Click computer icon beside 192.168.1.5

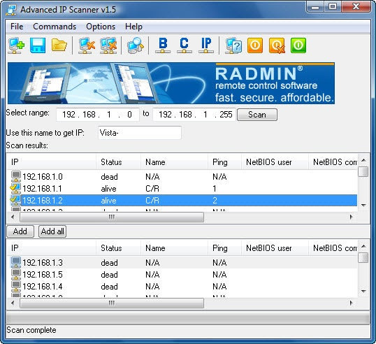point(16,274)
